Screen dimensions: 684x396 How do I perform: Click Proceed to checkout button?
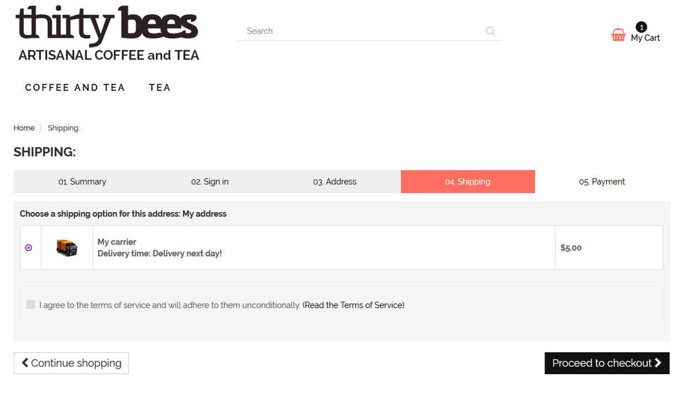pos(607,363)
